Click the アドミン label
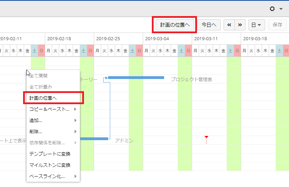Viewport: 289px width, 187px height. coord(124,141)
